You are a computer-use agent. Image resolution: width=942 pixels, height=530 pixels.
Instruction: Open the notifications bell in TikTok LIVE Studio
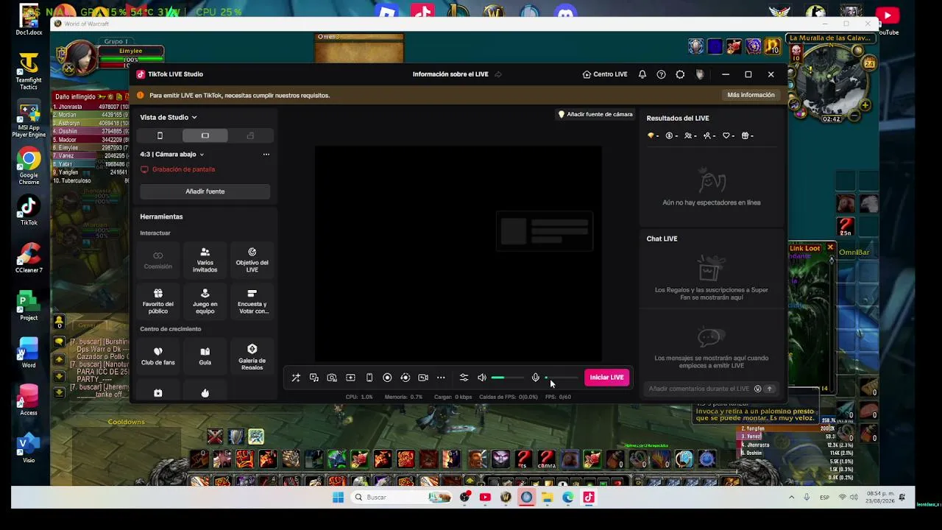[642, 74]
